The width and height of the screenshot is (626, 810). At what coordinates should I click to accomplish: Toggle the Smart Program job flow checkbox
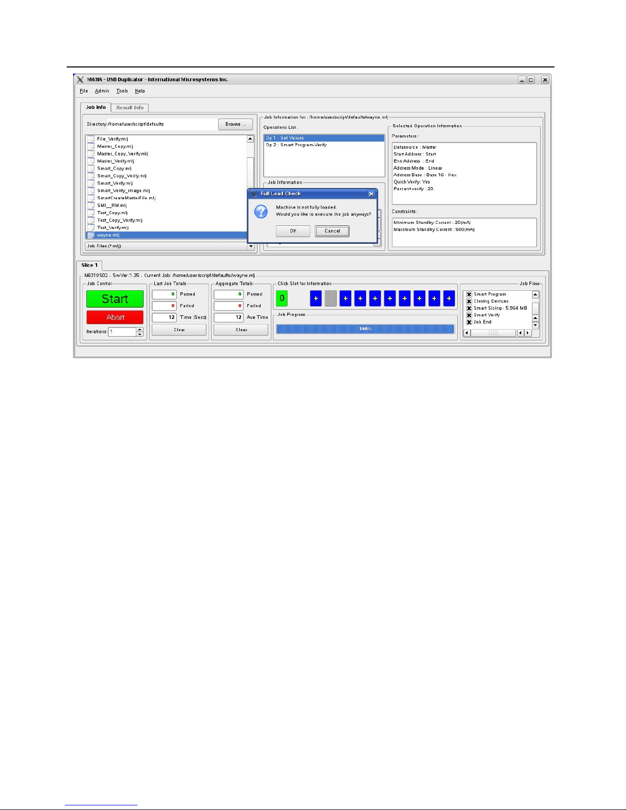(469, 294)
